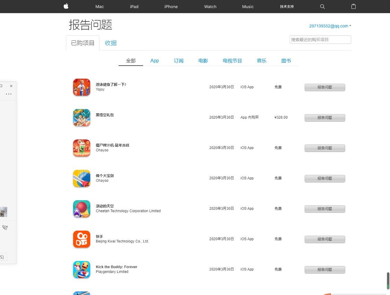Click the 僵尸榨汁机-鼠年吉祥 title text
Image resolution: width=390 pixels, height=295 pixels.
click(112, 145)
